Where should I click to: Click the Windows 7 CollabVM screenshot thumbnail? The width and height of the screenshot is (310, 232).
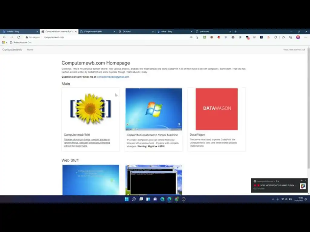pos(154,109)
